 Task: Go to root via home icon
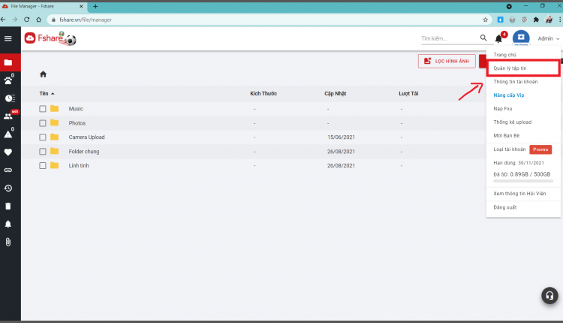(x=43, y=74)
